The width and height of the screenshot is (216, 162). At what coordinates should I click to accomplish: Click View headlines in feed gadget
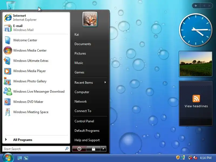click(196, 106)
